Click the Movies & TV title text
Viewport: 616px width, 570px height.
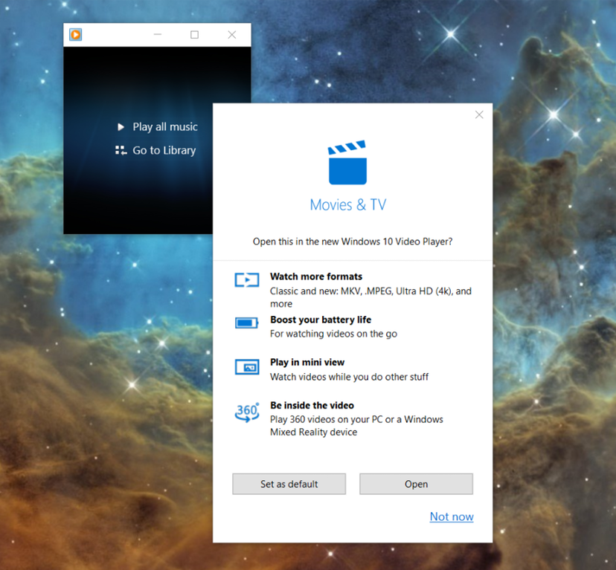coord(347,204)
